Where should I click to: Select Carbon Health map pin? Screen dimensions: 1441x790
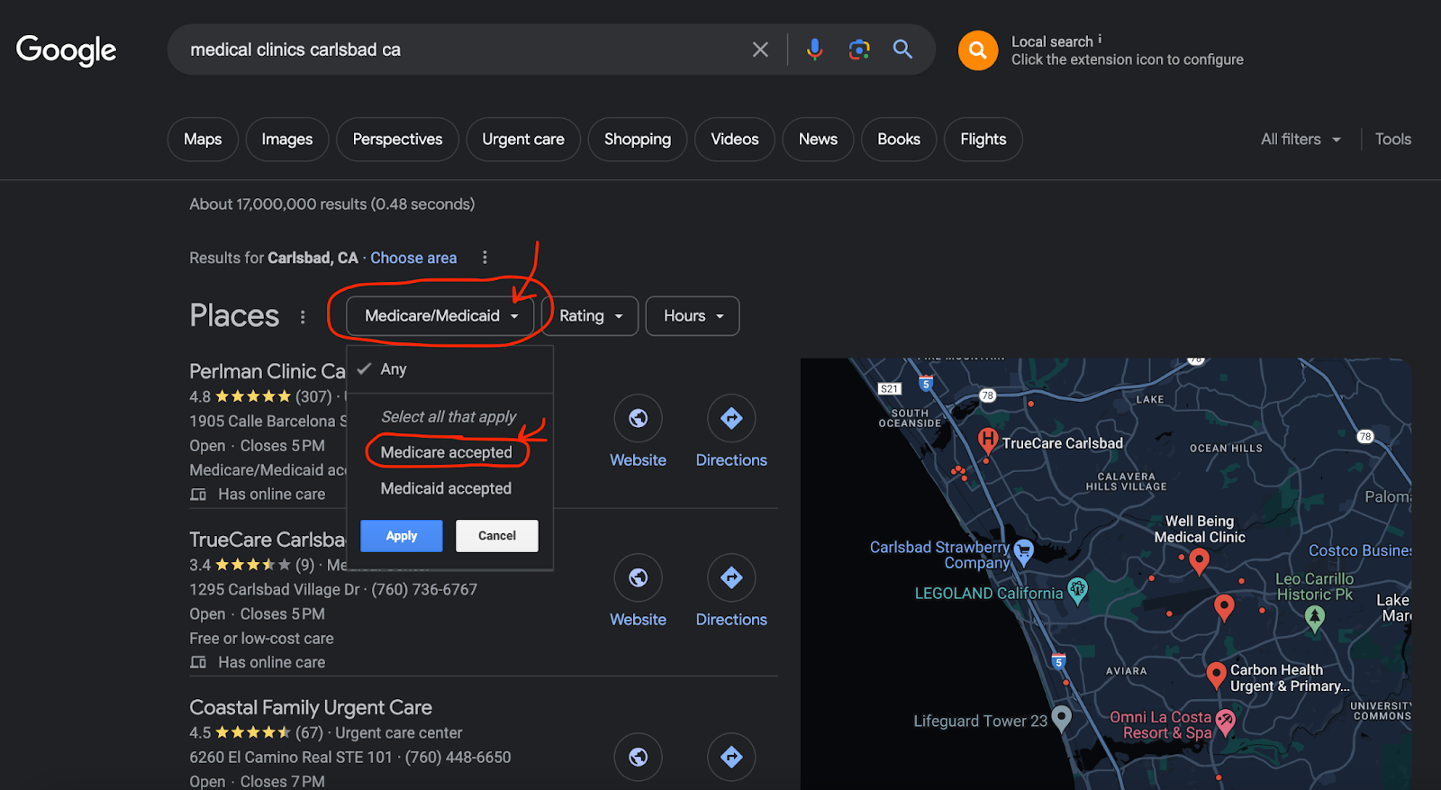(1216, 674)
